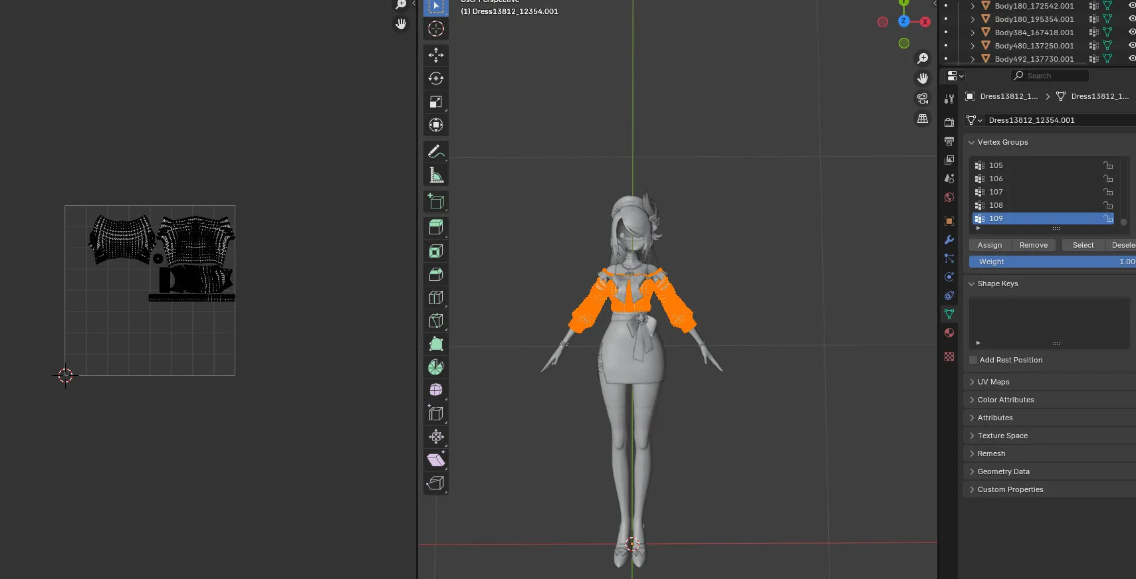Toggle lock on vertex group 108
The image size is (1136, 579).
(1108, 205)
